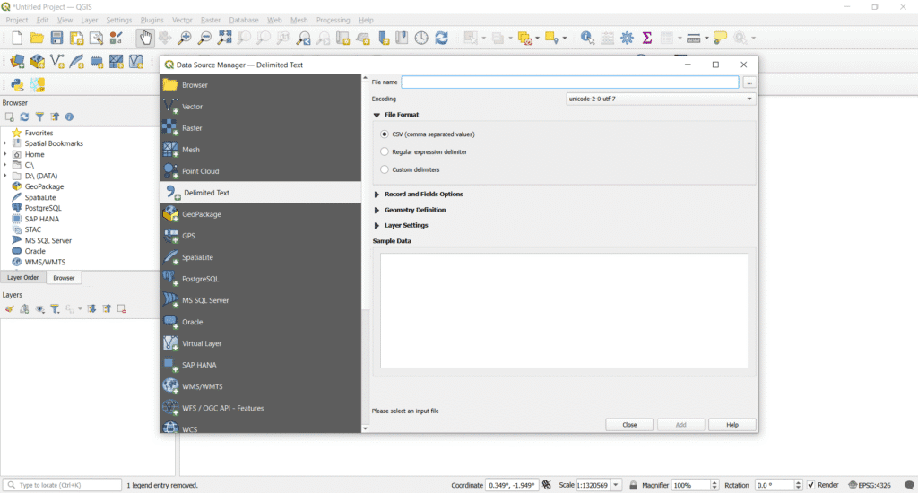Switch to the Layer Order tab

pyautogui.click(x=22, y=278)
